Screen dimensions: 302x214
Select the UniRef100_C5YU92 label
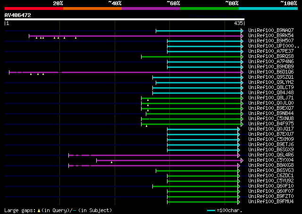coord(271,181)
